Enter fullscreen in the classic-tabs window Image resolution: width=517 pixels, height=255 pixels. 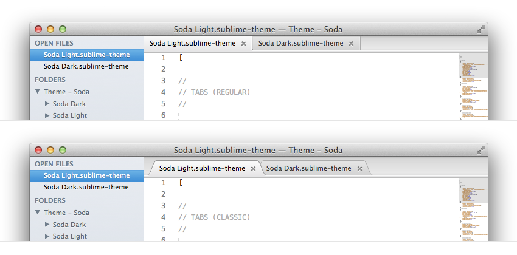click(481, 149)
